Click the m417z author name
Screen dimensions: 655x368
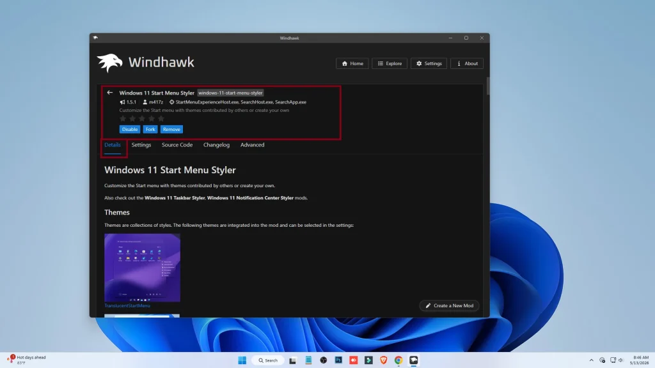156,102
